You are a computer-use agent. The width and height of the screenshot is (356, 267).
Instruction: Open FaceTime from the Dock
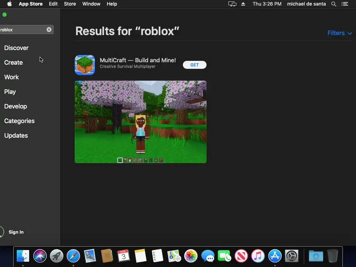point(224,256)
